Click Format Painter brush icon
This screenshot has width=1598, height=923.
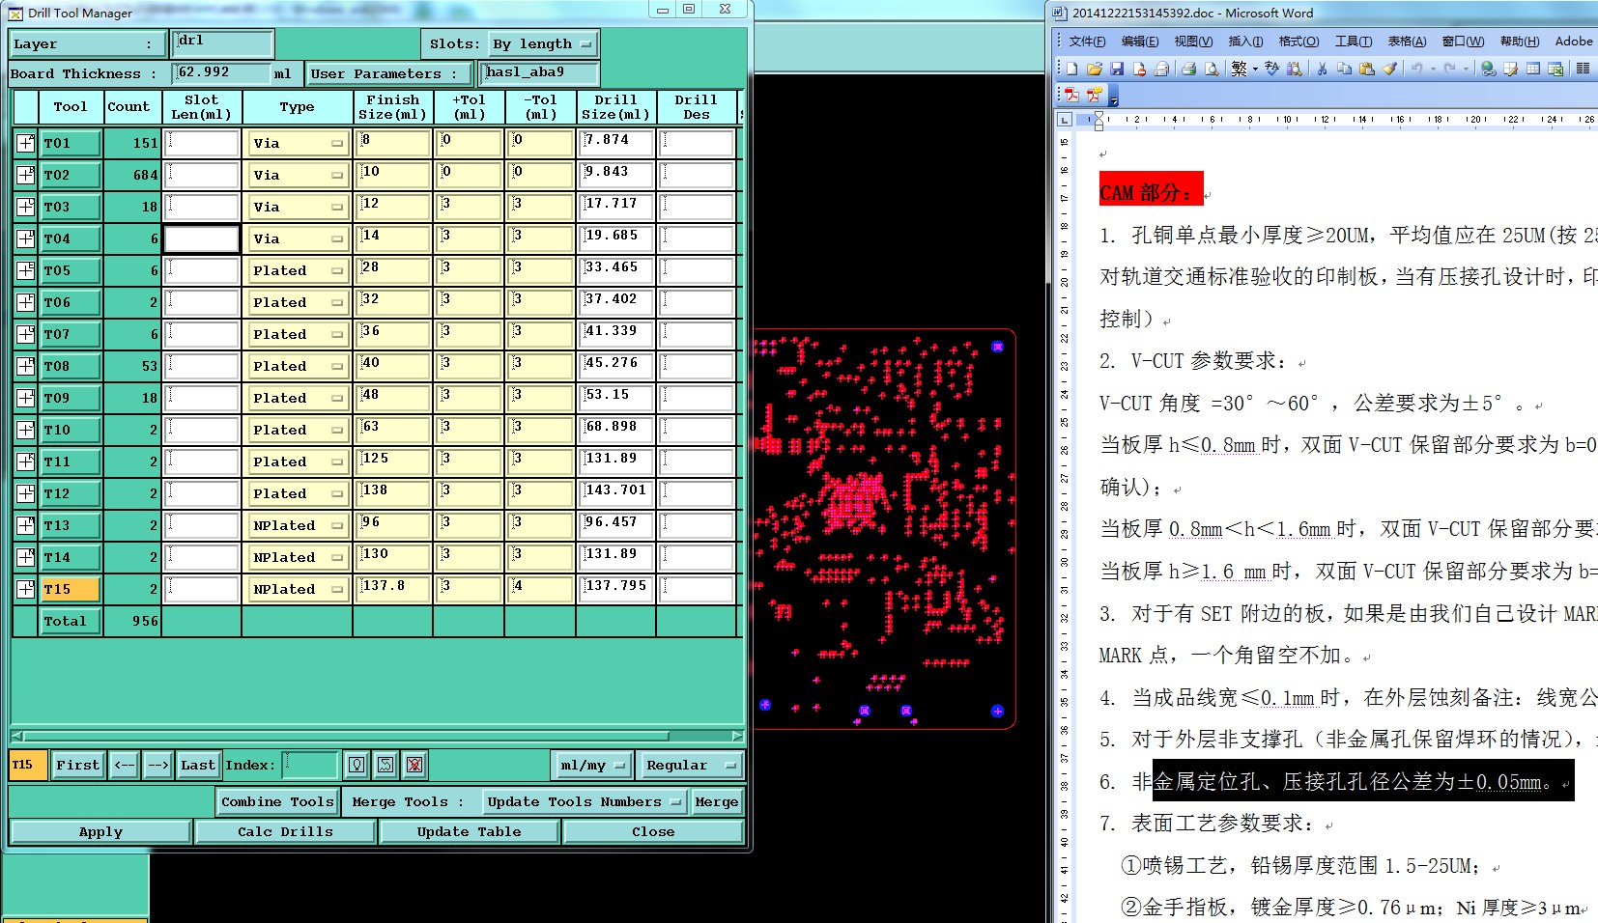1390,69
